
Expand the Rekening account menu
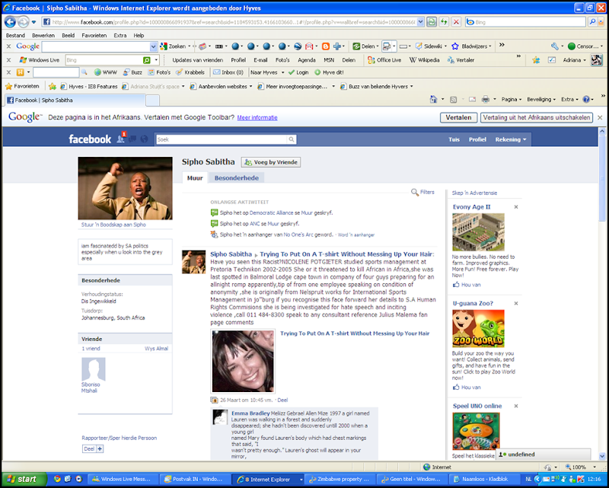(511, 139)
